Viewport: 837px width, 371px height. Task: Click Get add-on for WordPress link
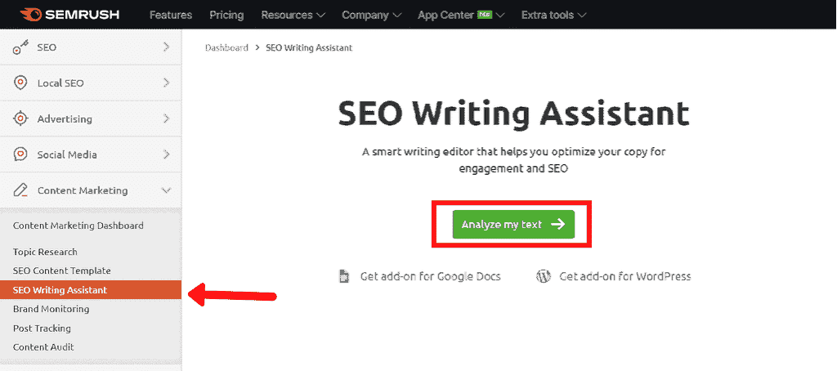click(625, 276)
